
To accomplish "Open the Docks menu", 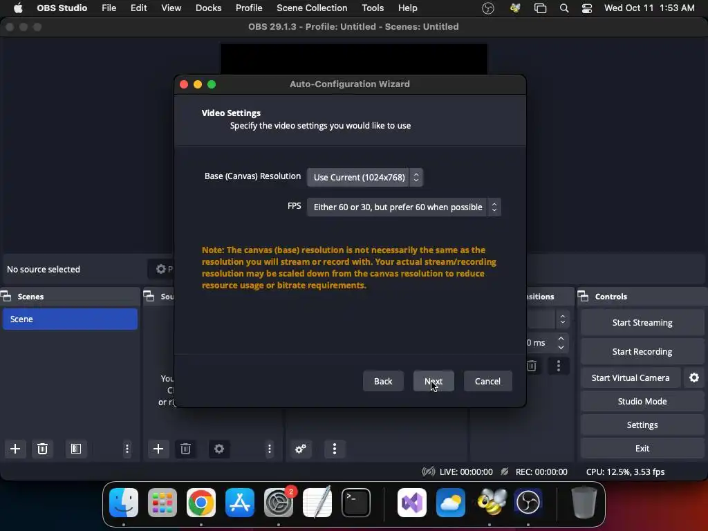I will pos(208,8).
